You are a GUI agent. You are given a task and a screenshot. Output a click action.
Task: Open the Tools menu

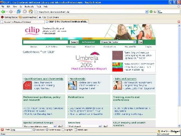pos(39,7)
